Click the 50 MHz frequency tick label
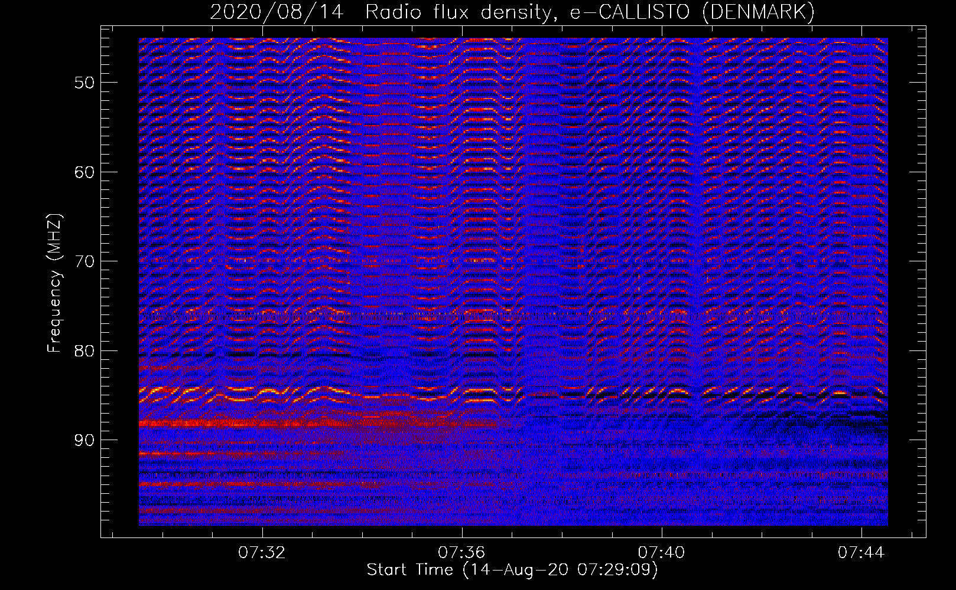The height and width of the screenshot is (590, 956). [84, 82]
